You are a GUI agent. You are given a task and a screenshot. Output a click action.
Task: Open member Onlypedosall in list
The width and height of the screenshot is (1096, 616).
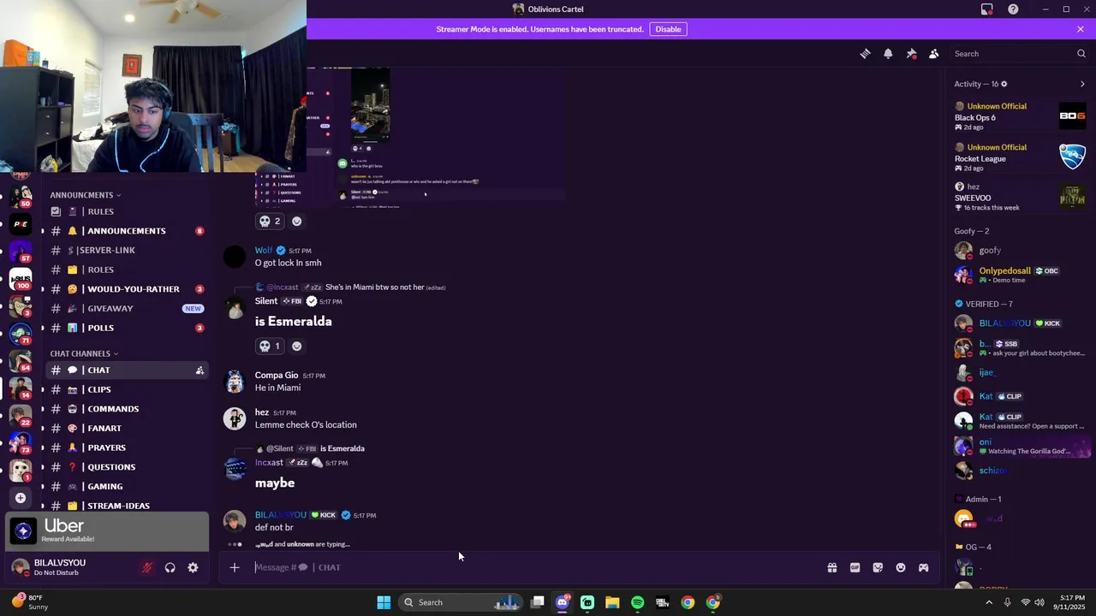pos(1021,275)
